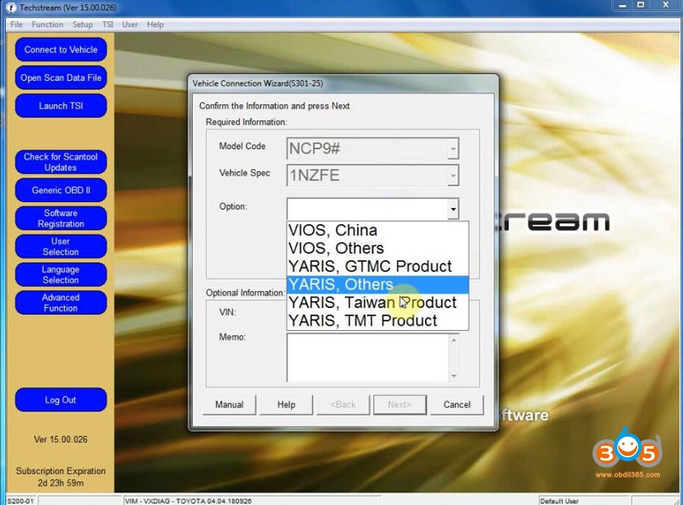This screenshot has width=683, height=505.
Task: Launch TSI from the sidebar
Action: point(61,106)
